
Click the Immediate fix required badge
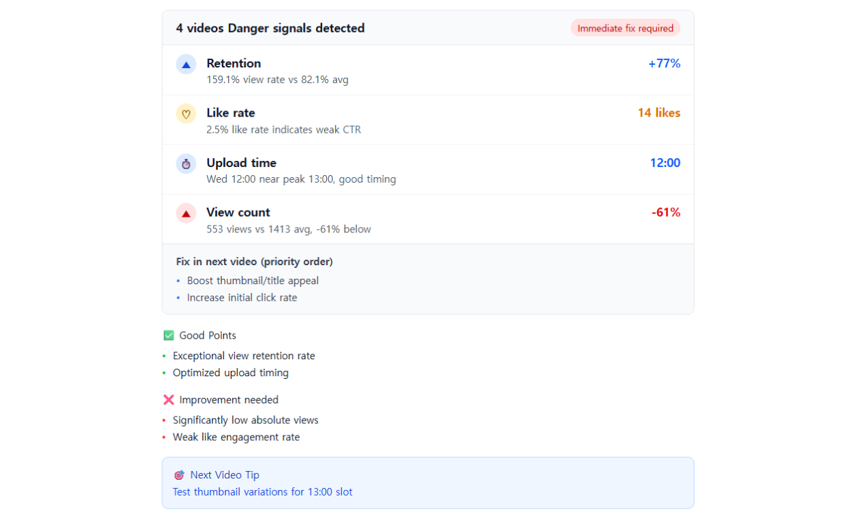625,28
